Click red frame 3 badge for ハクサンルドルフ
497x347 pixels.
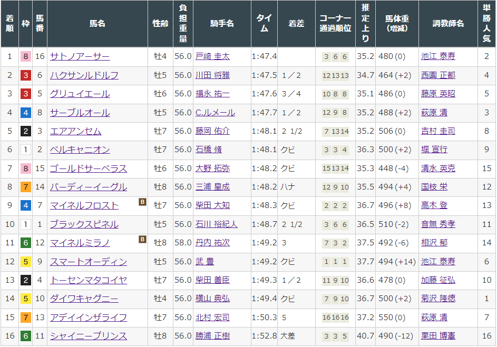pyautogui.click(x=26, y=75)
